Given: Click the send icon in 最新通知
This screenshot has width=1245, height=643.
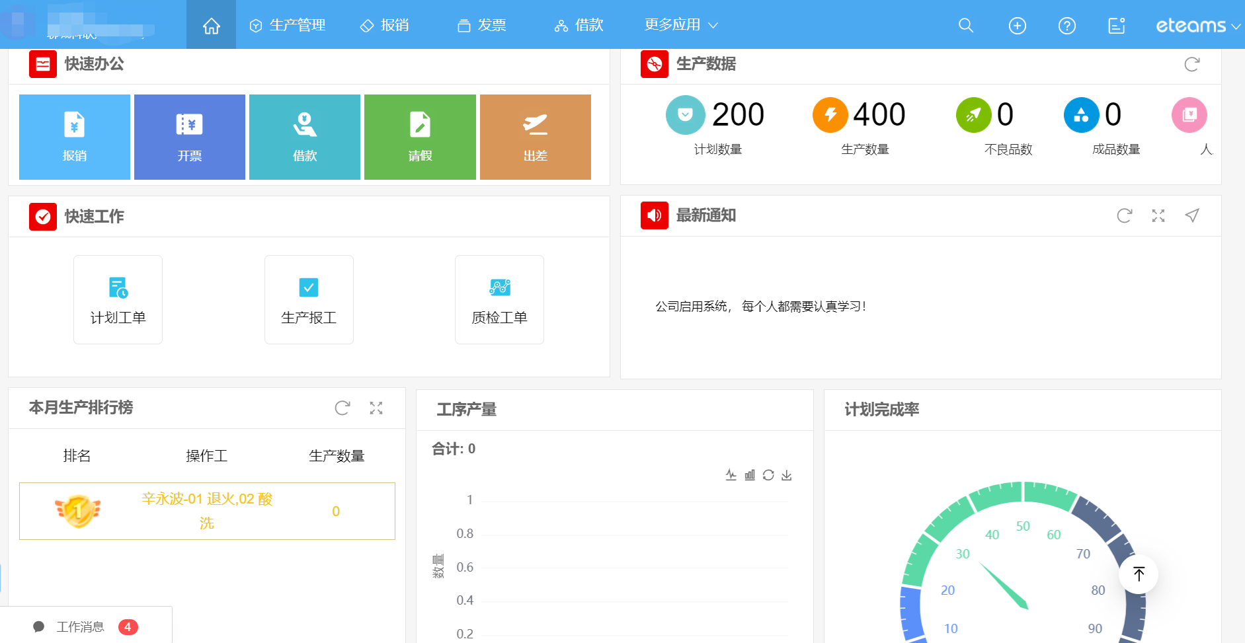Looking at the screenshot, I should [x=1192, y=215].
